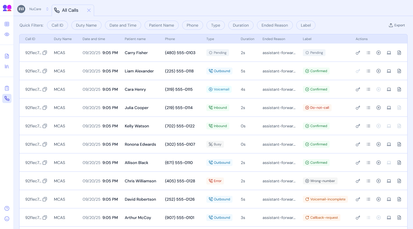Viewport: 413px width, 229px height.
Task: Open the Date and Time filter
Action: 123,25
